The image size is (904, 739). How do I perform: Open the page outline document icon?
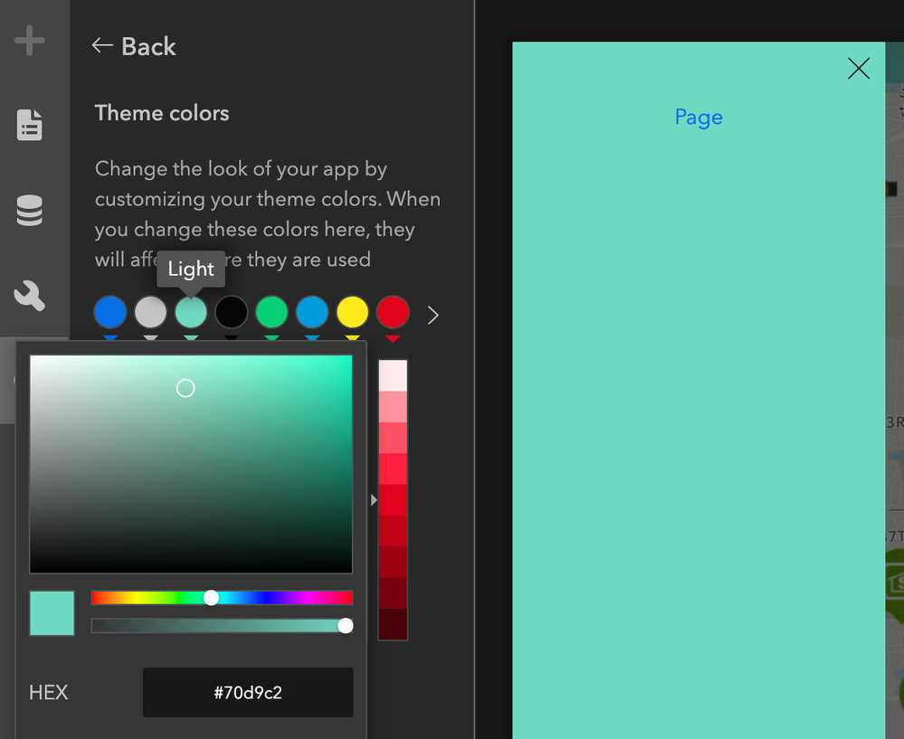pos(29,125)
